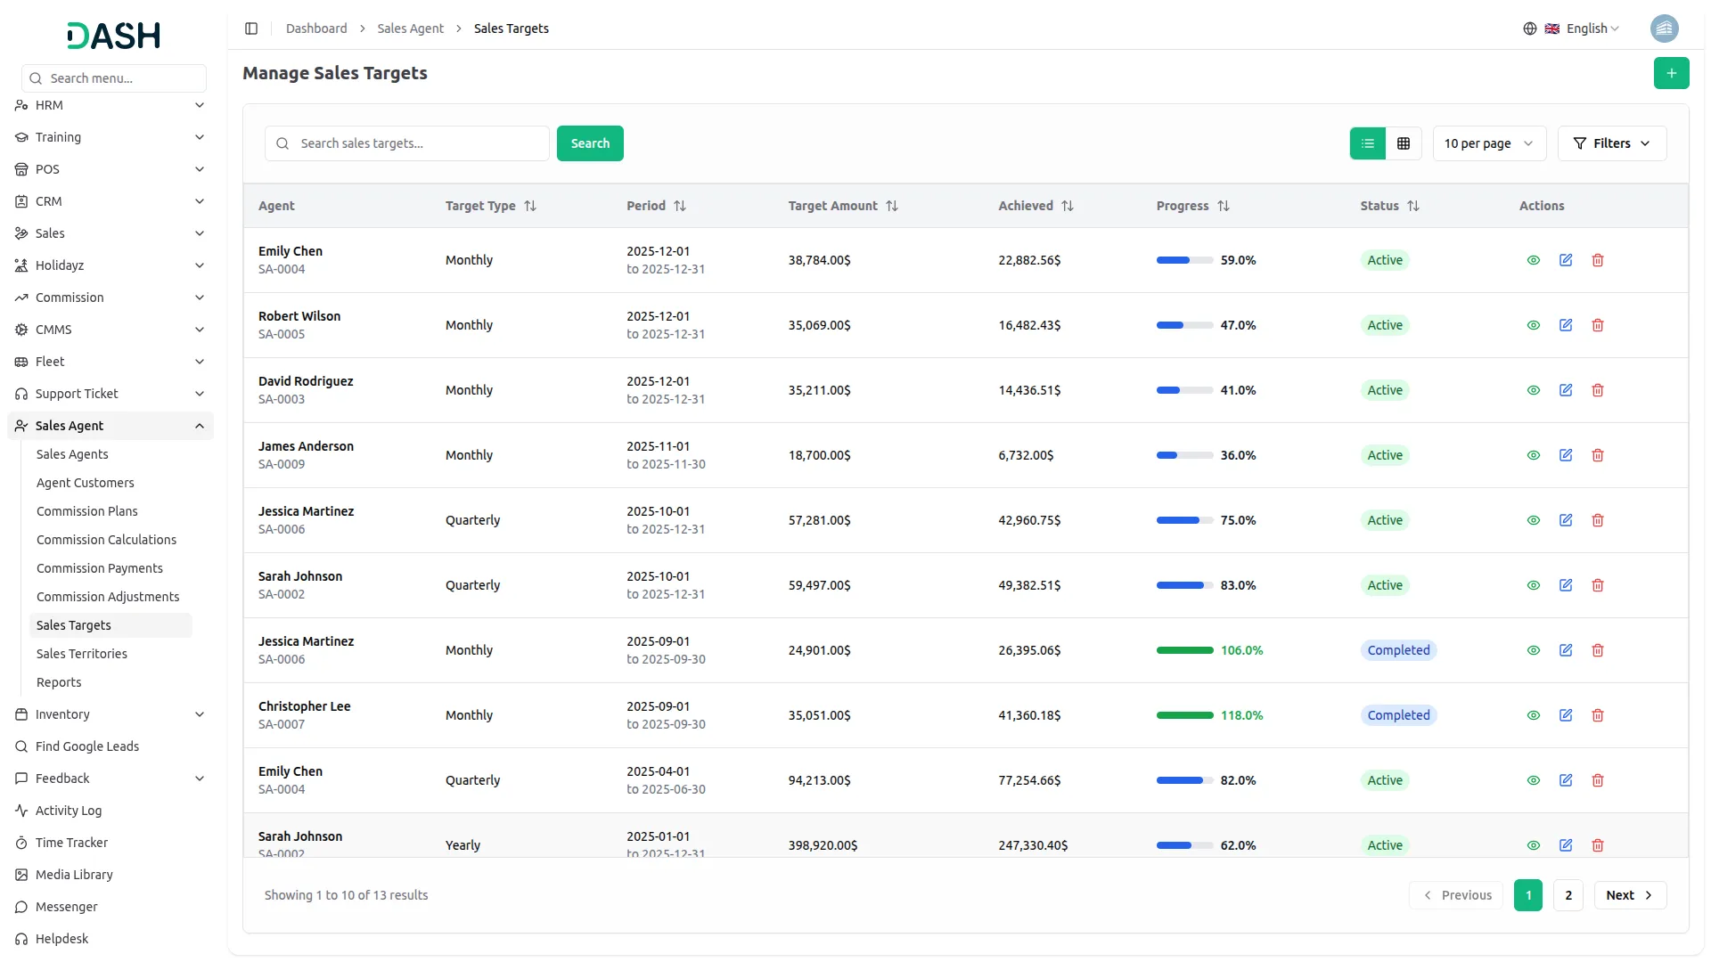Screen dimensions: 1711x962
Task: View David Rodriguez's target details
Action: [x=1533, y=390]
